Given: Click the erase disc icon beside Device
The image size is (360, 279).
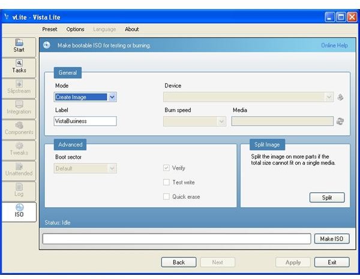Looking at the screenshot, I should pos(340,97).
